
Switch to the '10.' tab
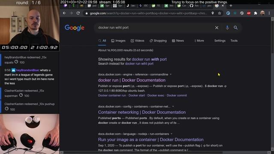point(156,6)
